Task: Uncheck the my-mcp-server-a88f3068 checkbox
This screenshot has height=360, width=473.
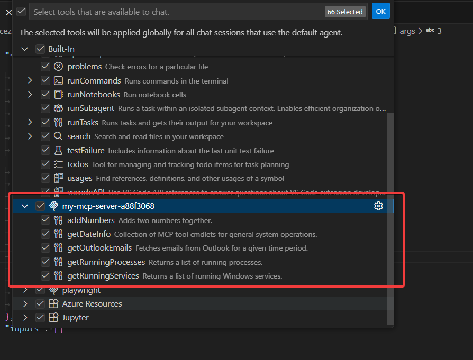Action: click(x=40, y=206)
